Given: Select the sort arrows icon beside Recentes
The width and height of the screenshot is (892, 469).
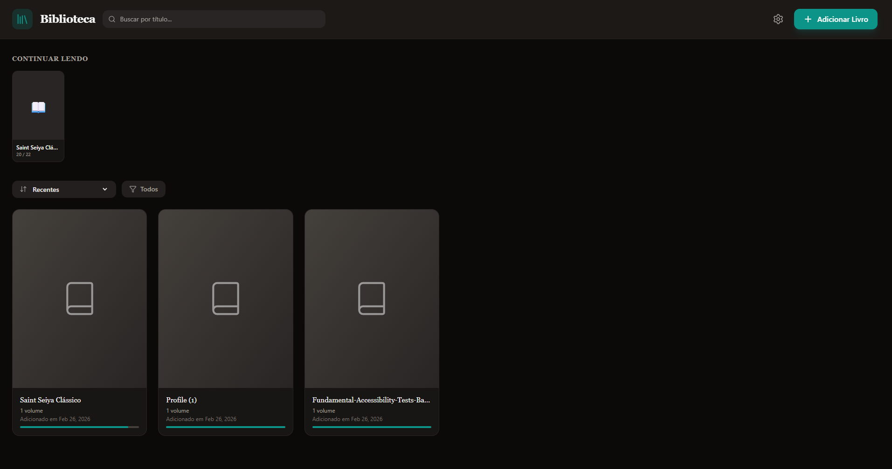Looking at the screenshot, I should (23, 189).
